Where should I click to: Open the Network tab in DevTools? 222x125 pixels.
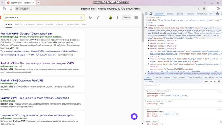pos(190,14)
